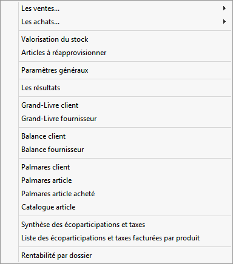This screenshot has width=233, height=264.
Task: Open Paramètres généraux
Action: 125,70
